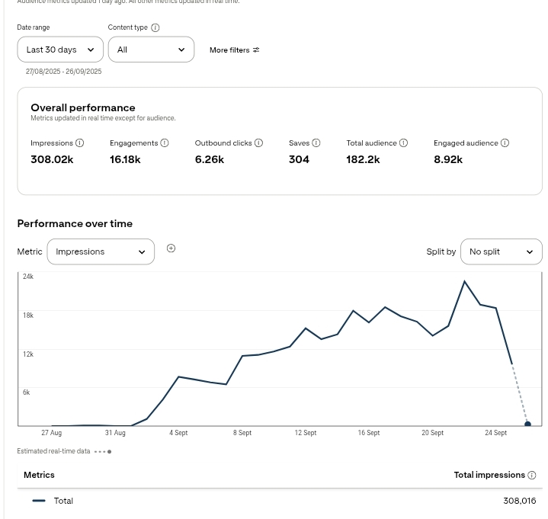Show info for Outbound clicks metric
Image resolution: width=548 pixels, height=519 pixels.
258,143
